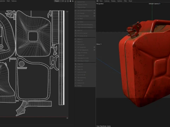
Task: Start Interactive Mapping
Action: point(85,25)
